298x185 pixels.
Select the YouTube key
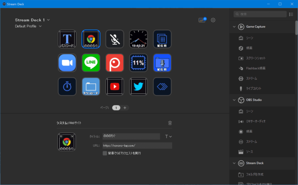115,86
